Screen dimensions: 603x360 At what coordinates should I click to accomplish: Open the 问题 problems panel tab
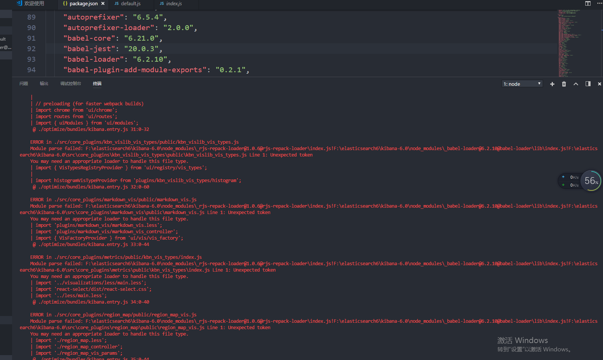[24, 84]
